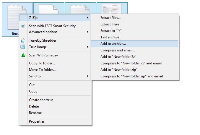Choose Add to "New folder.zip"
Viewport: 200px width, 135px height.
[119, 70]
